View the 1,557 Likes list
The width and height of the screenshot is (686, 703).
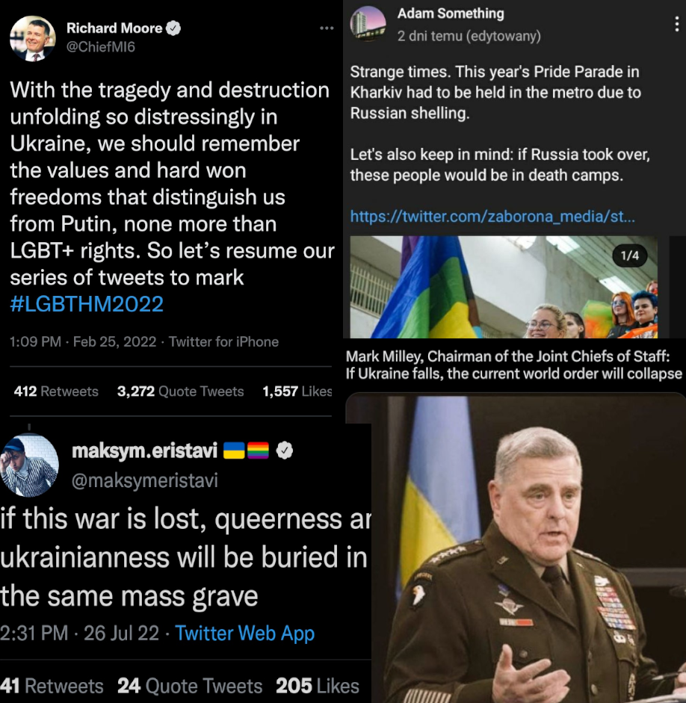[297, 391]
